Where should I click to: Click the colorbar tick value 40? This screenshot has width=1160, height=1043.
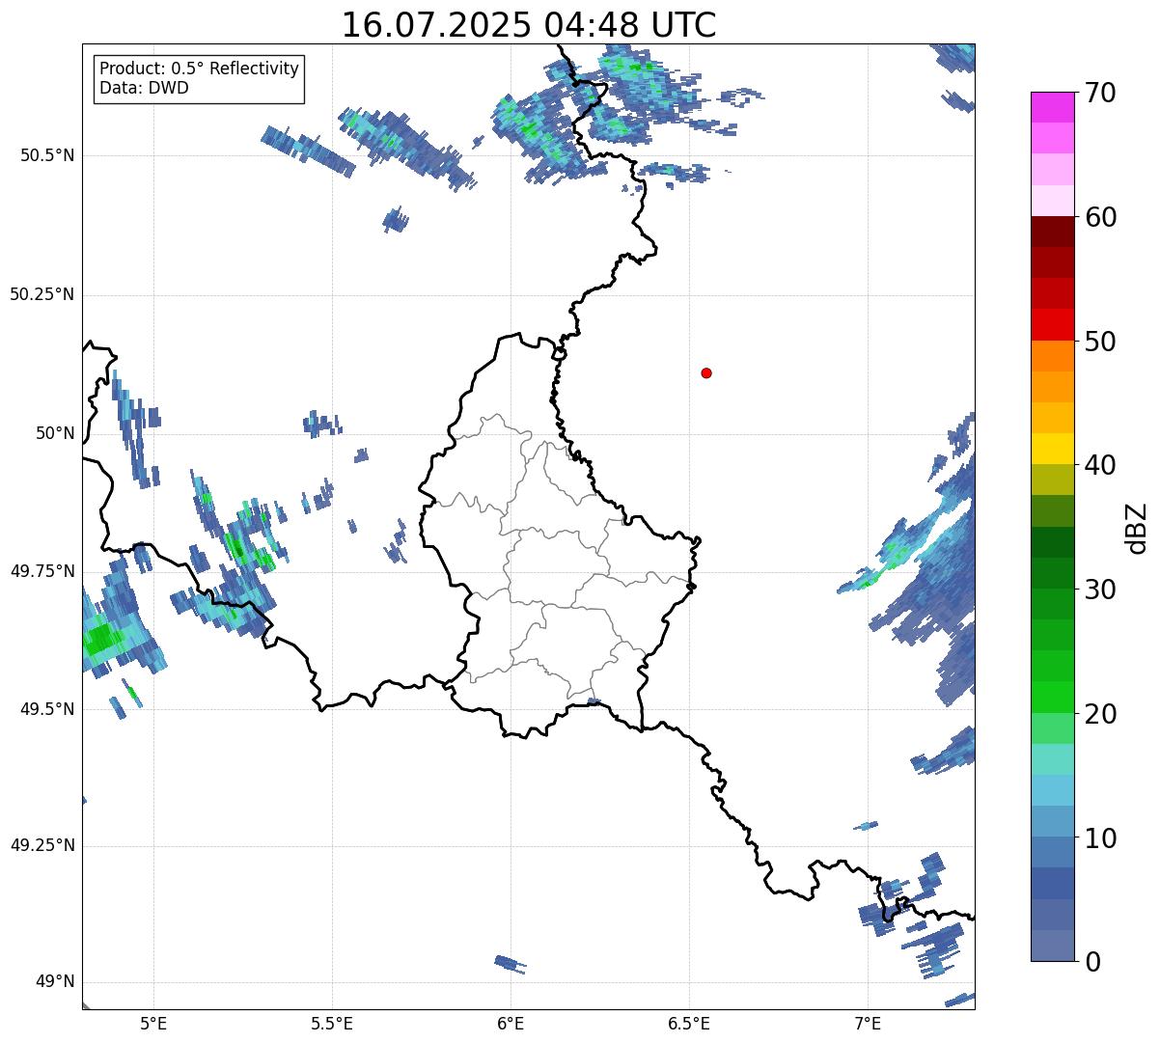click(1100, 465)
